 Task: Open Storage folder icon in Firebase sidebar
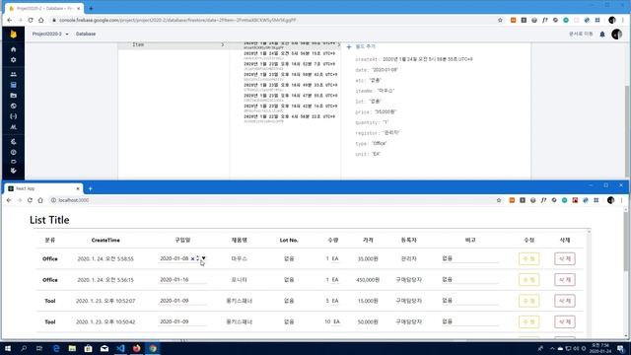(x=13, y=96)
